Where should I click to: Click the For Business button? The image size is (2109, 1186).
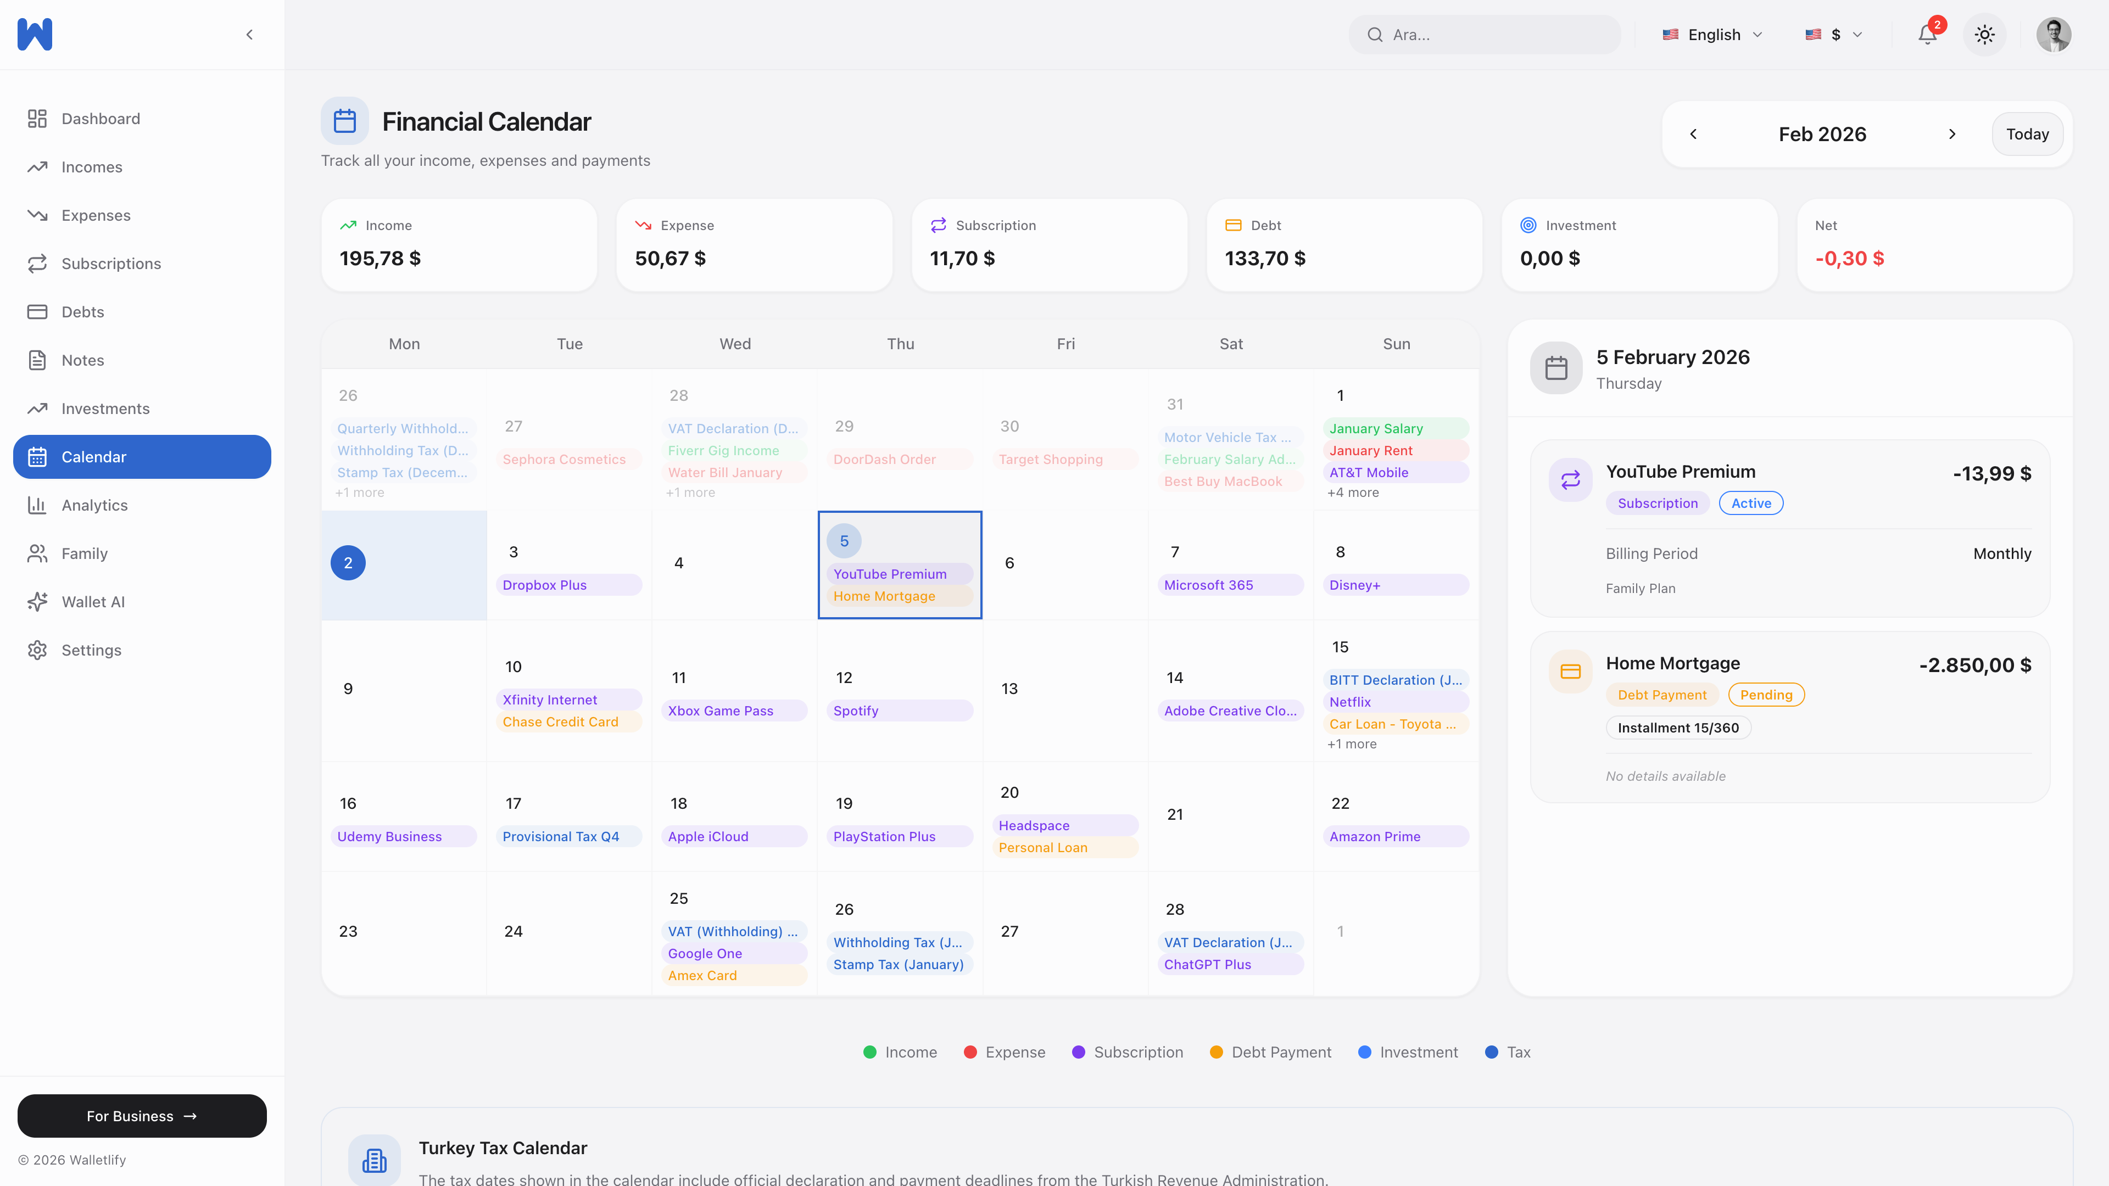click(142, 1116)
